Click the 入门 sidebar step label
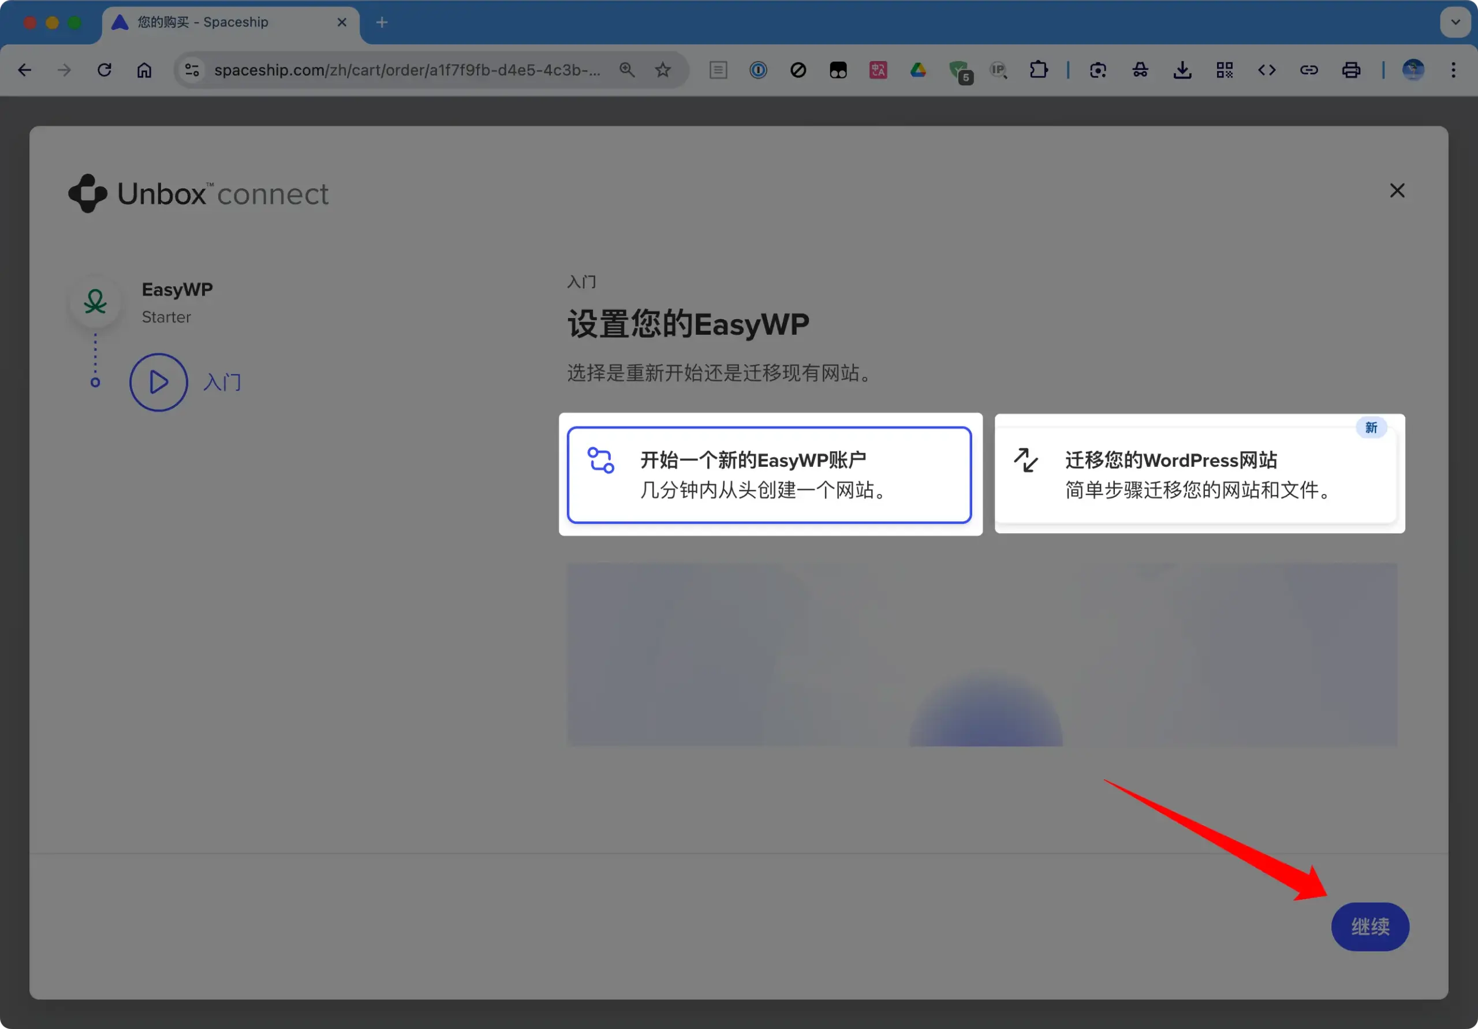 pos(222,382)
